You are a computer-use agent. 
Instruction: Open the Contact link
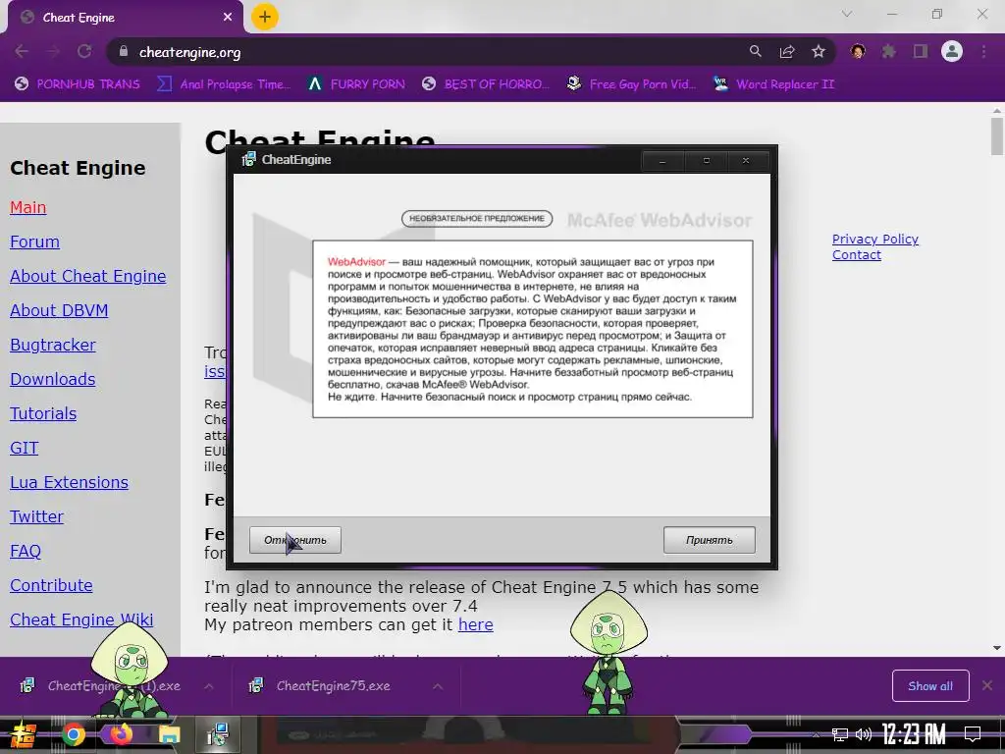pyautogui.click(x=856, y=254)
